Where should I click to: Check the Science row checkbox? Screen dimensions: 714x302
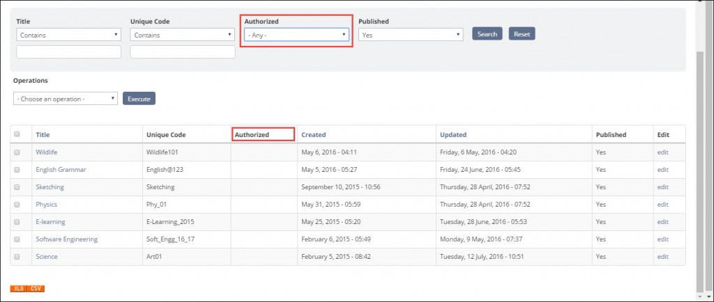(17, 257)
